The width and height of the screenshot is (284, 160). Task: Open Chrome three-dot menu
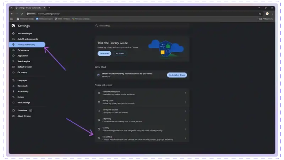(272, 14)
